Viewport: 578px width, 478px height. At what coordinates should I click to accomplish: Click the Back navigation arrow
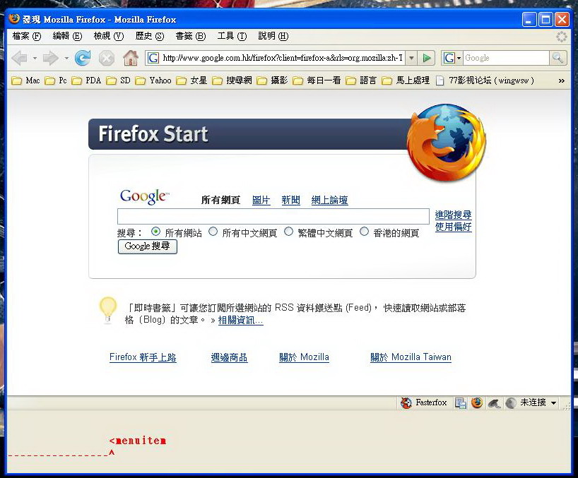pos(19,58)
